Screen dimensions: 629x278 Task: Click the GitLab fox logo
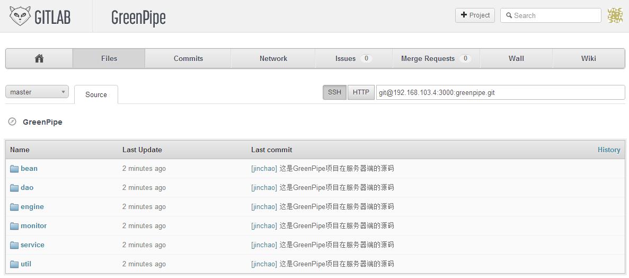pos(20,16)
